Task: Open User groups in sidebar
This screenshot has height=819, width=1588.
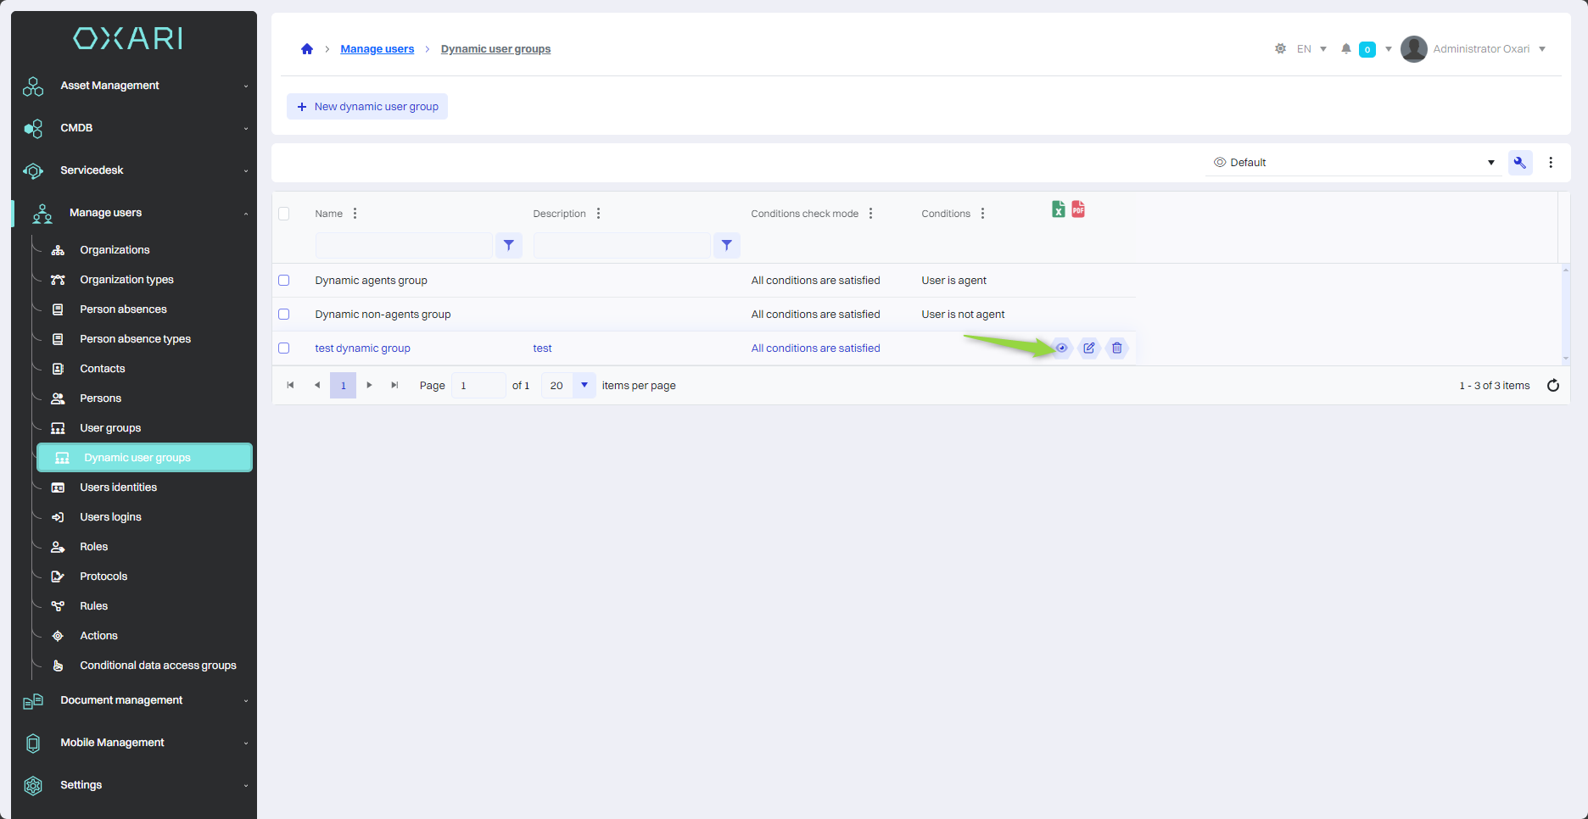Action: pos(110,428)
